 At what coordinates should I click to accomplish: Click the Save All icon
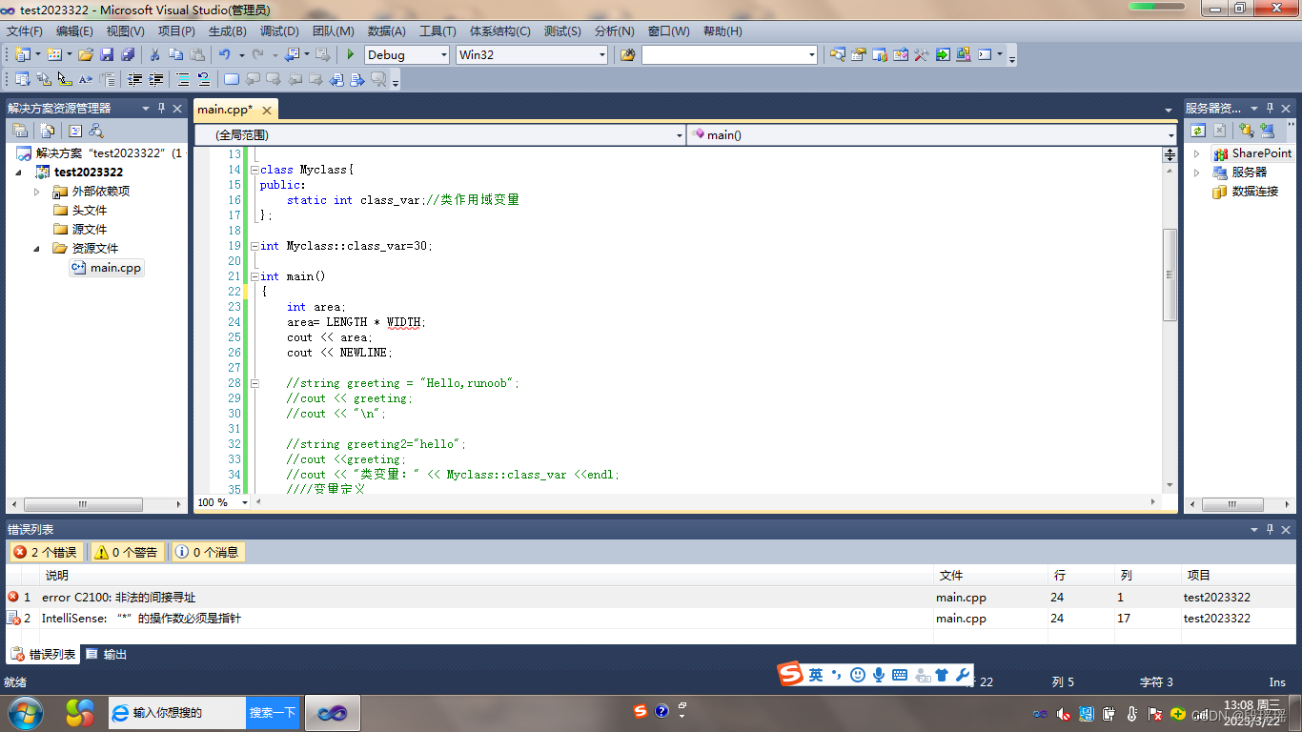pyautogui.click(x=127, y=54)
